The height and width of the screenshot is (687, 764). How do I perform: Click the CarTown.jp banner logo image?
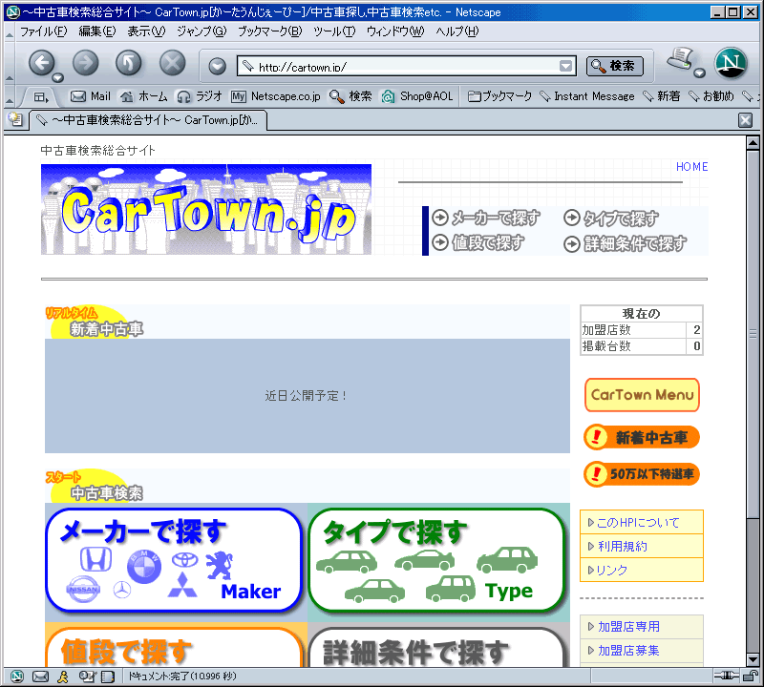[206, 209]
